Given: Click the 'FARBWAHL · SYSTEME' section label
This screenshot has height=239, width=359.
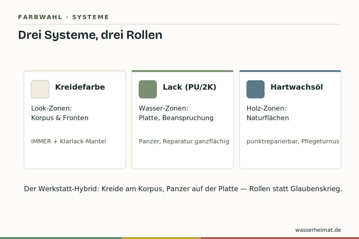Looking at the screenshot, I should (x=63, y=17).
